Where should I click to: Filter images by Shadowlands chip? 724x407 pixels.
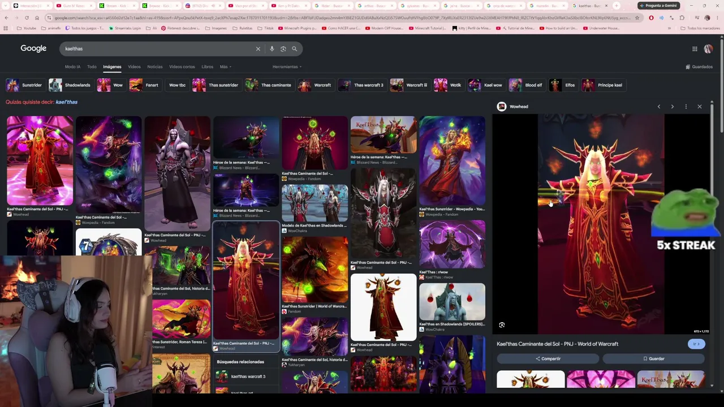click(x=70, y=85)
